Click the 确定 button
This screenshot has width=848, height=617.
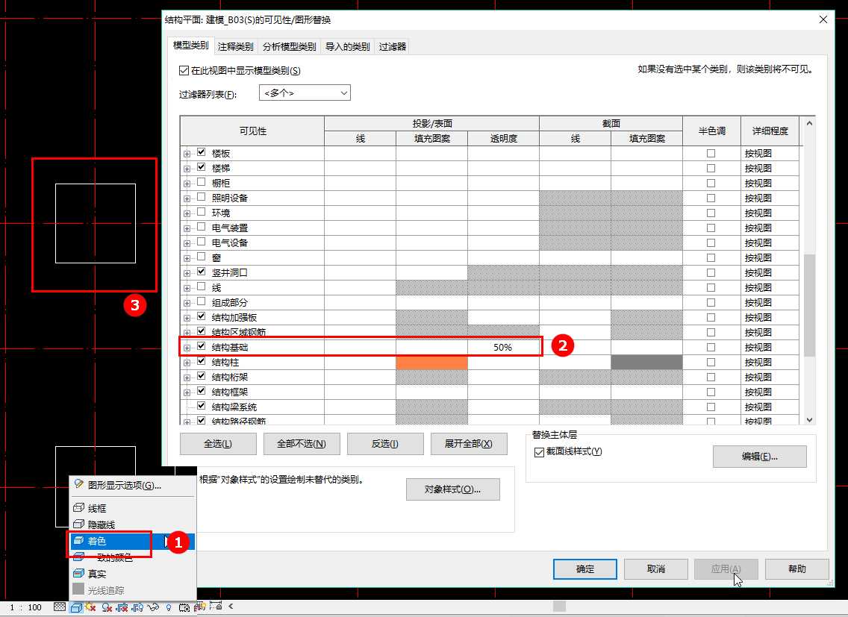(585, 569)
